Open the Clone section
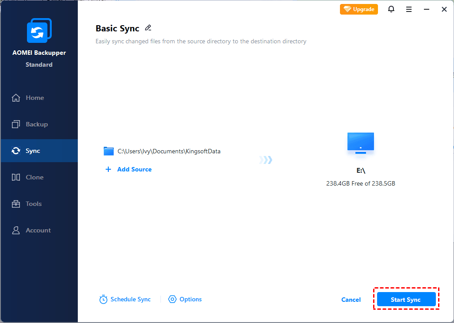The width and height of the screenshot is (454, 323). [39, 177]
